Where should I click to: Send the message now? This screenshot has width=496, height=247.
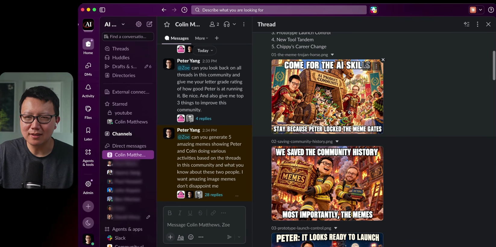pos(229,237)
